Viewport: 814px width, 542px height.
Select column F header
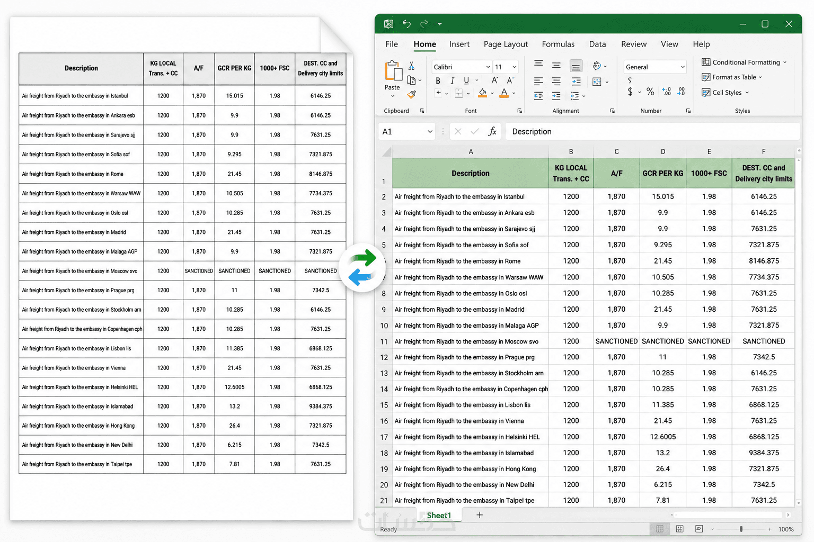pos(764,151)
